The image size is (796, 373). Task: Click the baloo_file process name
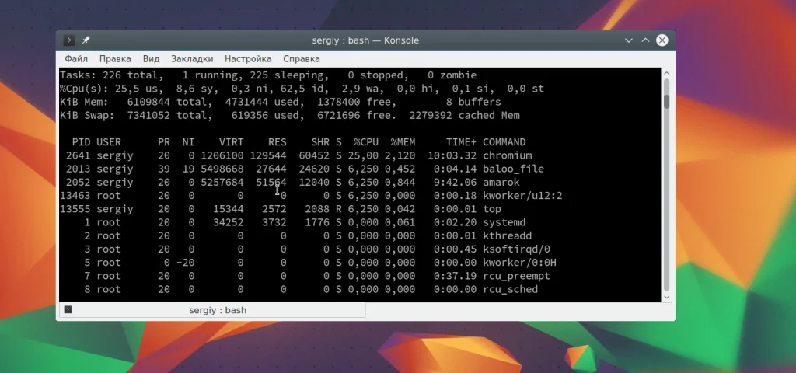point(513,169)
